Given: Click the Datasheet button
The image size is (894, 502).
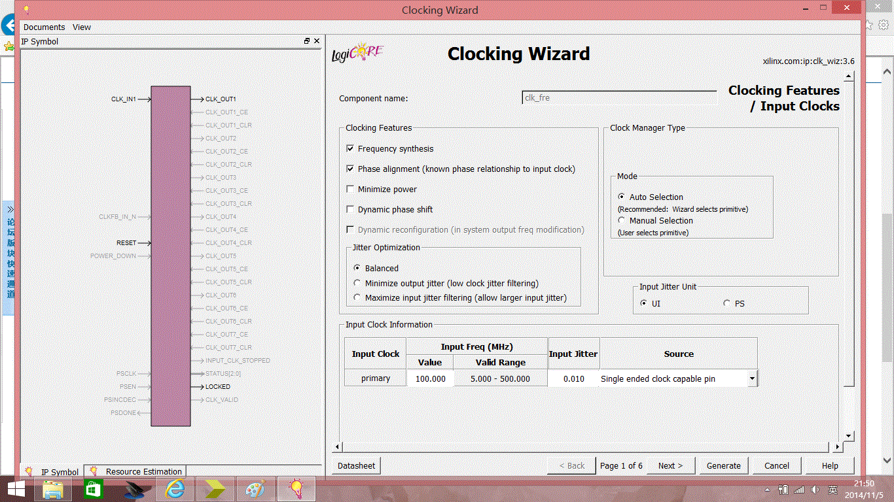Looking at the screenshot, I should (x=357, y=466).
